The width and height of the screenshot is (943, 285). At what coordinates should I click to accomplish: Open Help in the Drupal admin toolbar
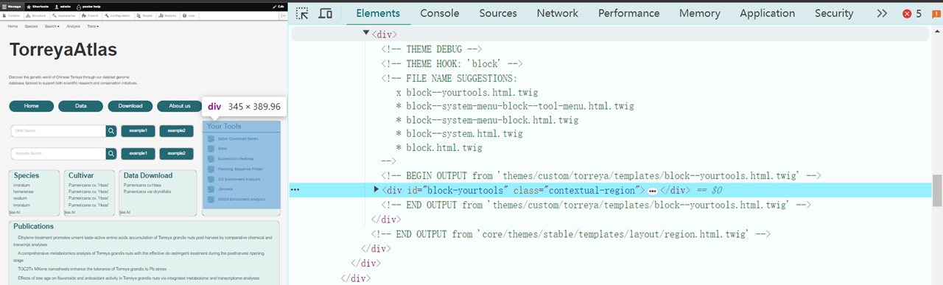189,15
